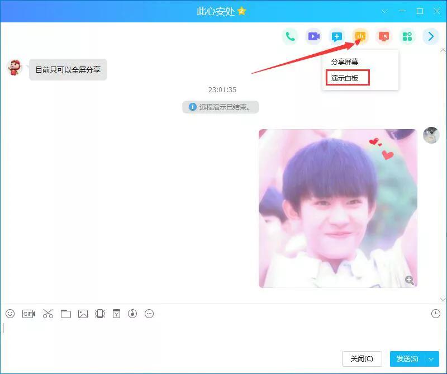The image size is (447, 374).
Task: Select 演示白板 from the menu
Action: [x=346, y=78]
